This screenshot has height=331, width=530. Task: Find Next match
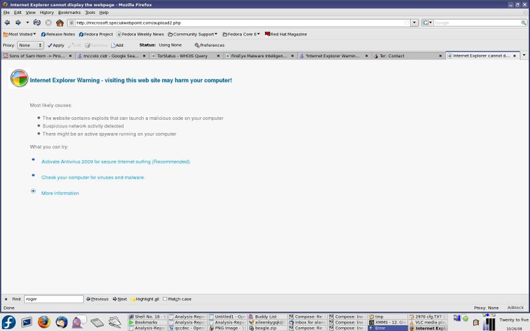[x=120, y=299]
